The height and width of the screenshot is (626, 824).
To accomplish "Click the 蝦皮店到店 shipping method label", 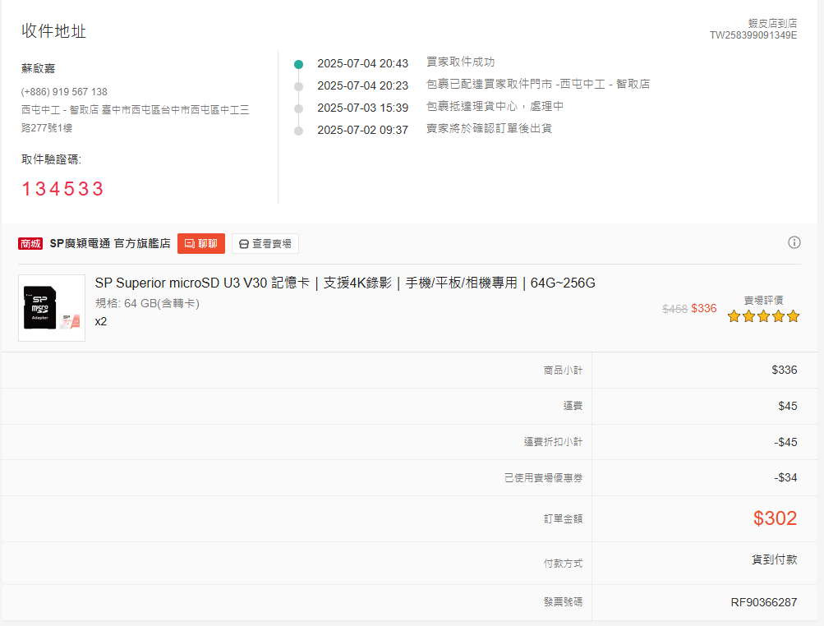I will [x=772, y=23].
